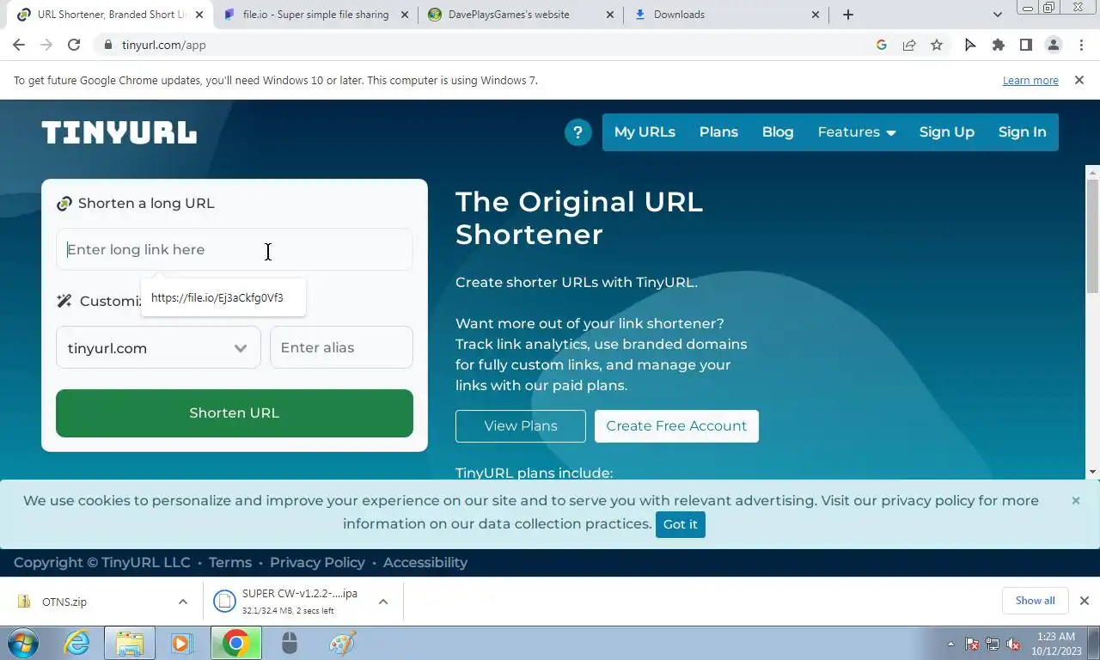Screen dimensions: 1100x660
Task: Open Windows Explorer folder in taskbar
Action: [x=130, y=643]
